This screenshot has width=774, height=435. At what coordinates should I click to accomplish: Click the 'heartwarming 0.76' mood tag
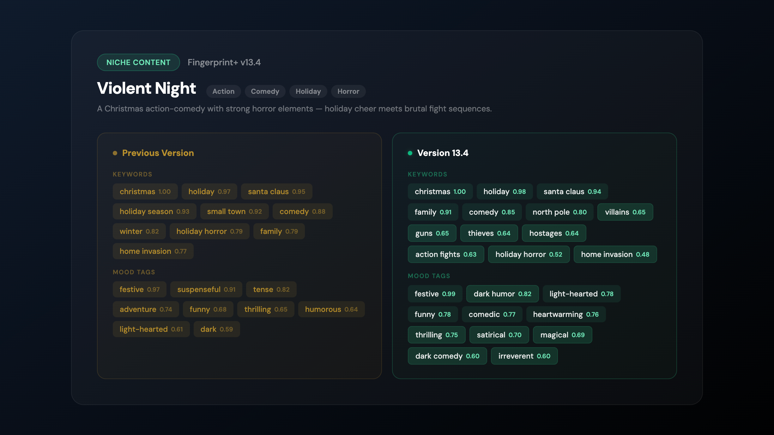tap(565, 314)
